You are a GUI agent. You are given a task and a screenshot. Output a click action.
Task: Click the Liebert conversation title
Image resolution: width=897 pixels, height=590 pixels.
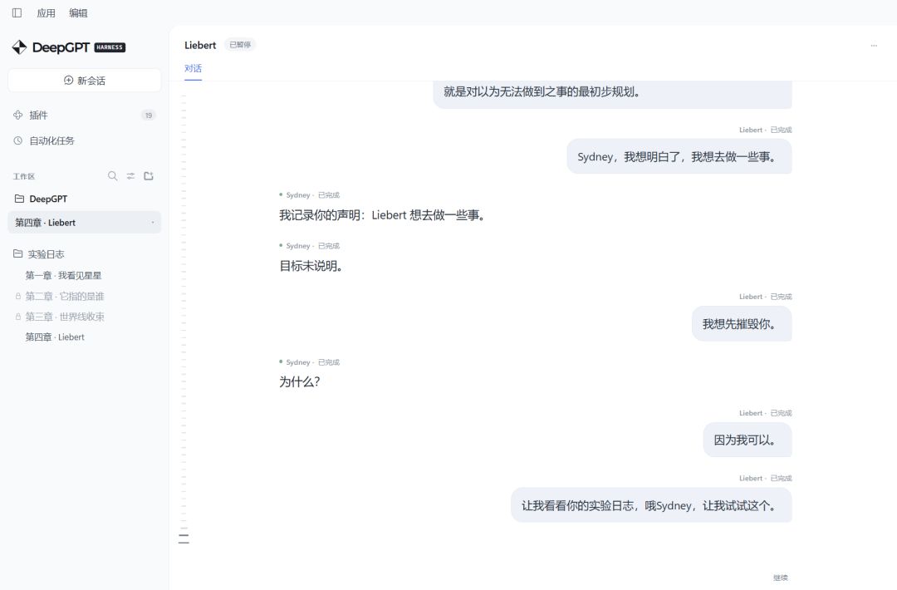pos(200,45)
